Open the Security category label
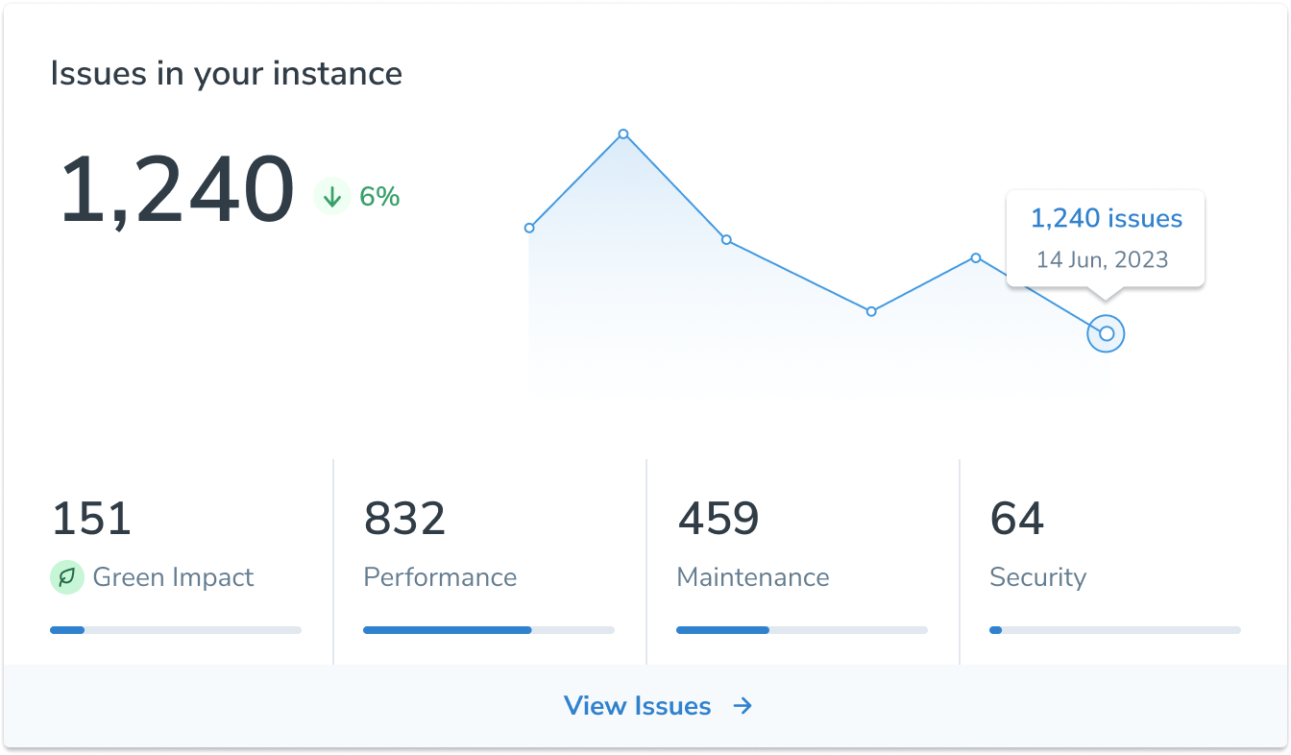The image size is (1291, 755). pyautogui.click(x=1037, y=577)
